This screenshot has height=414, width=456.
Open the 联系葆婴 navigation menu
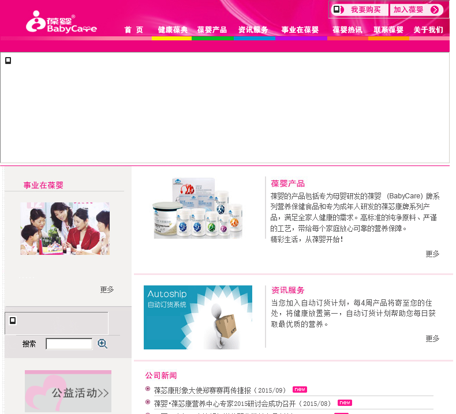(x=388, y=29)
